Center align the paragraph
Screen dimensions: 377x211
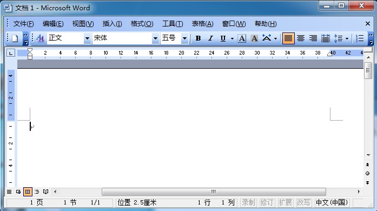301,38
